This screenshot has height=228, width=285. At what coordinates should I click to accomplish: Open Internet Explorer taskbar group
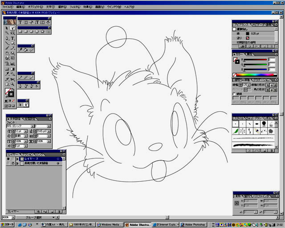pyautogui.click(x=166, y=225)
